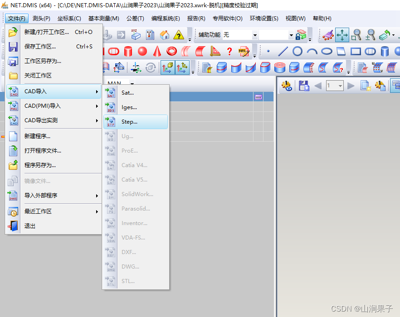Select the red torus feature icon
The height and width of the screenshot is (317, 400).
[172, 51]
